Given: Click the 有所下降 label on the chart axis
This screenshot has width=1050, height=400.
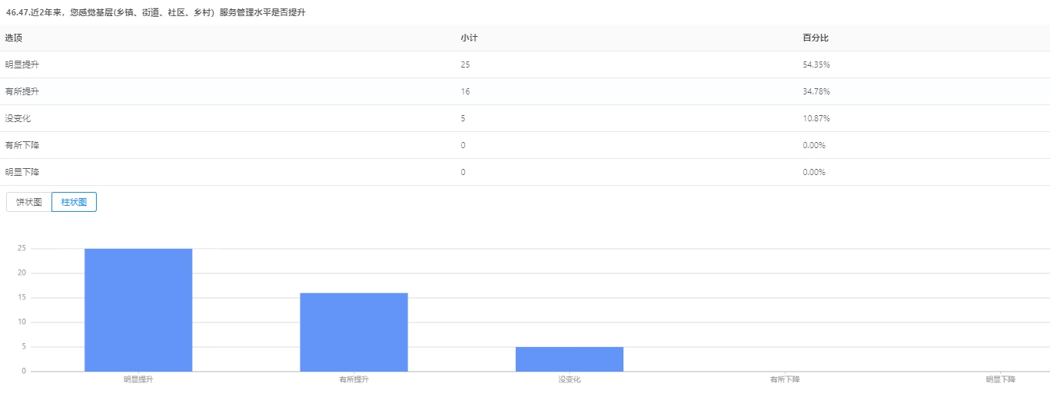Looking at the screenshot, I should point(785,379).
